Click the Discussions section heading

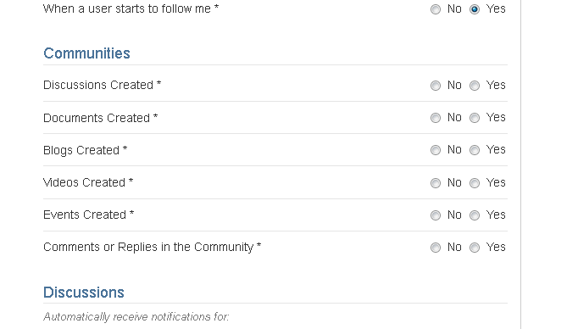(x=84, y=293)
